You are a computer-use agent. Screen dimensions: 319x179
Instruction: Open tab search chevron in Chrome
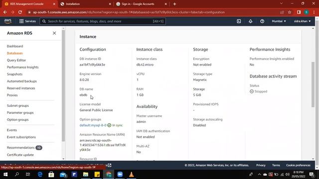281,3
